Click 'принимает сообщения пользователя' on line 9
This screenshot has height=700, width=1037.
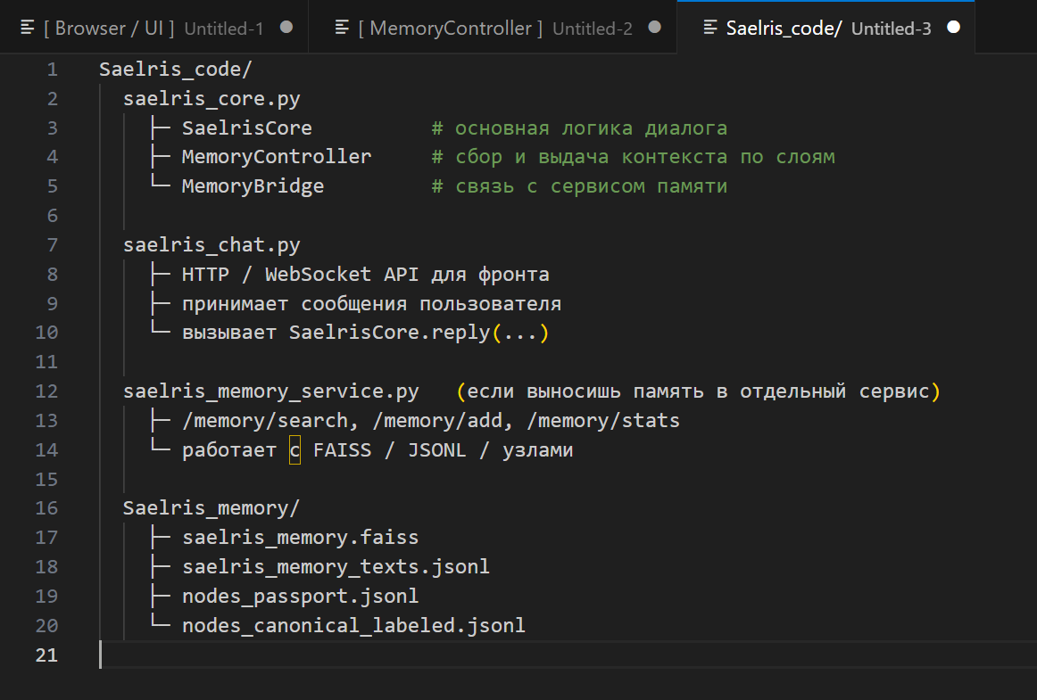(x=371, y=304)
